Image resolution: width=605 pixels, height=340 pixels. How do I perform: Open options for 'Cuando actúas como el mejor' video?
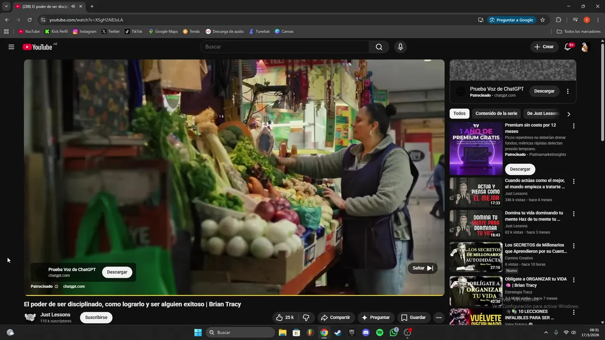click(574, 181)
